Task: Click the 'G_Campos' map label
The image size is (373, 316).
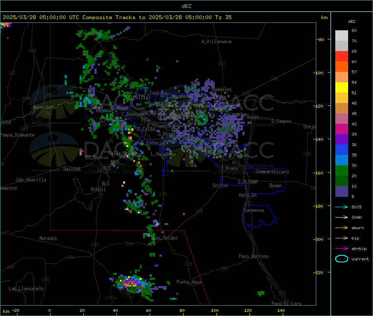Action: 281,121
